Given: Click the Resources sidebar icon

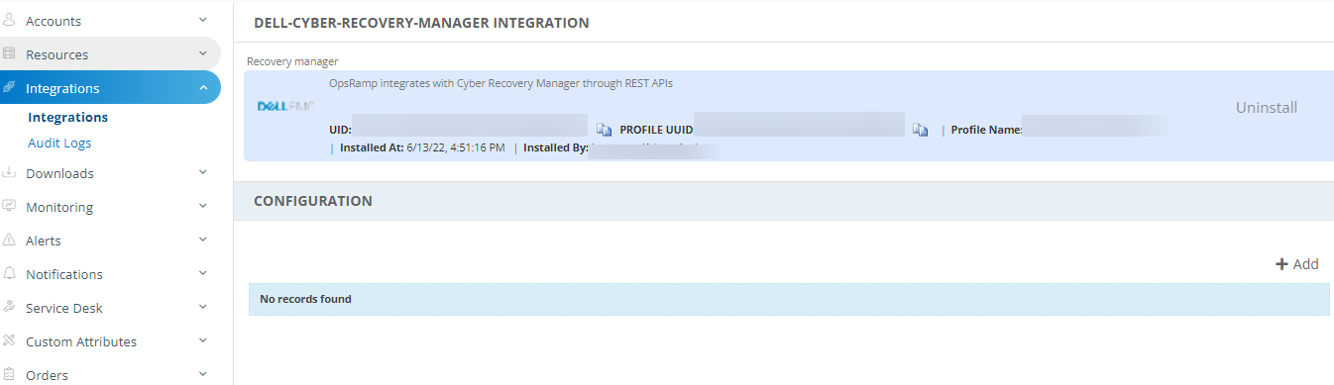Looking at the screenshot, I should coord(9,54).
